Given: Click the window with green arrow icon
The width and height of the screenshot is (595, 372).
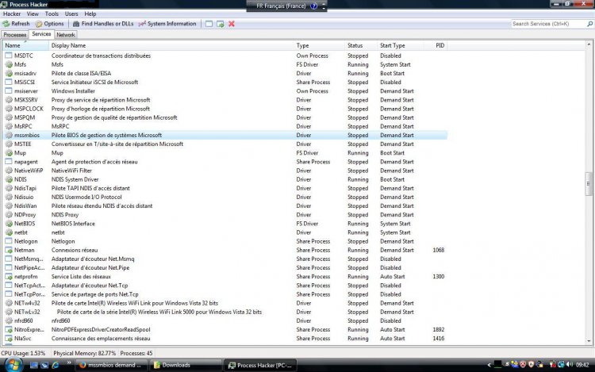Looking at the screenshot, I should (220, 24).
